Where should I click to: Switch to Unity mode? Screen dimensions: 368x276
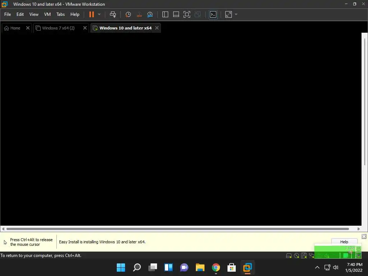click(x=198, y=14)
